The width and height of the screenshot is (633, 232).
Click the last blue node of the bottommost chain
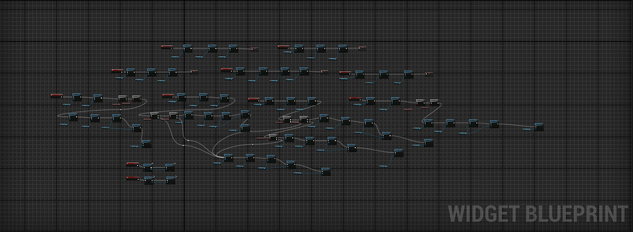coord(171,180)
